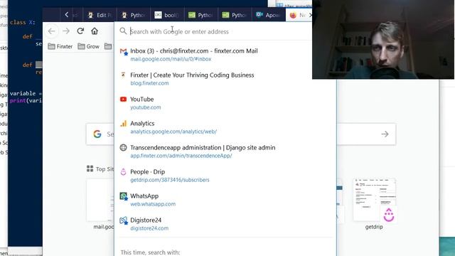Open the People · Drip suggestion
Viewport: 455px width, 256px height.
(x=147, y=172)
